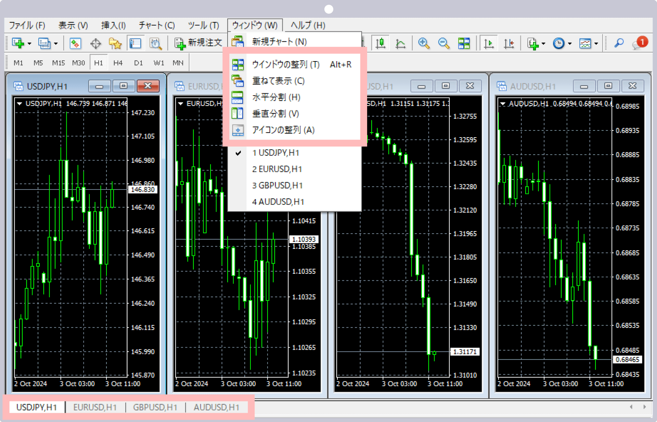Viewport: 657px width, 422px height.
Task: Click the crosshair cursor tool
Action: pos(95,43)
